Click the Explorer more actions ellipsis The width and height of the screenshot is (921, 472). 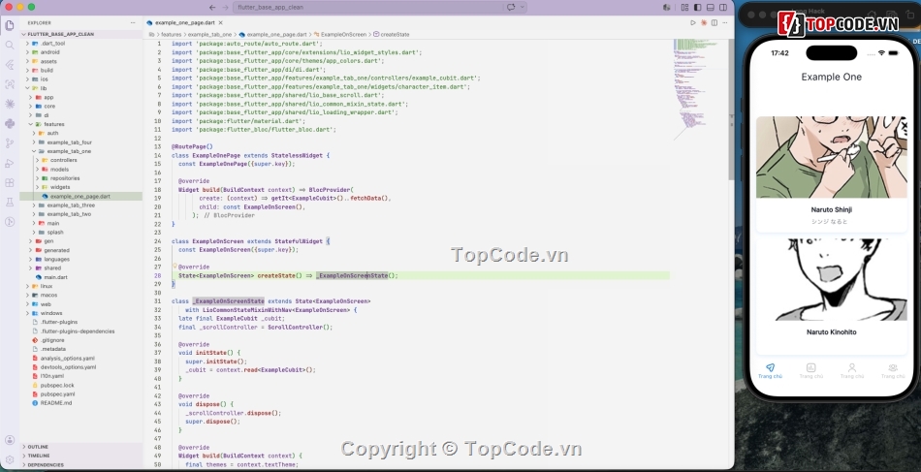pos(133,23)
